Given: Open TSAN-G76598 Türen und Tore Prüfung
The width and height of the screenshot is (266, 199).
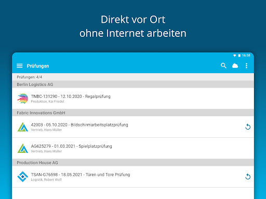Looking at the screenshot, I should pyautogui.click(x=133, y=177).
